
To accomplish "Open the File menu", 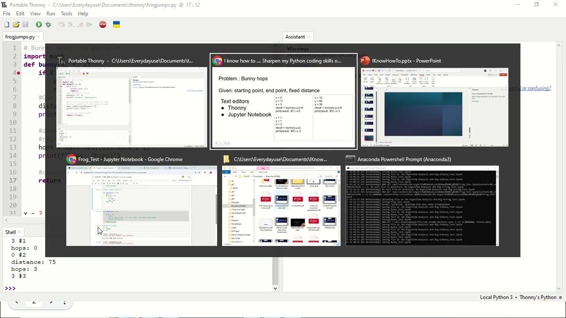I will point(7,14).
